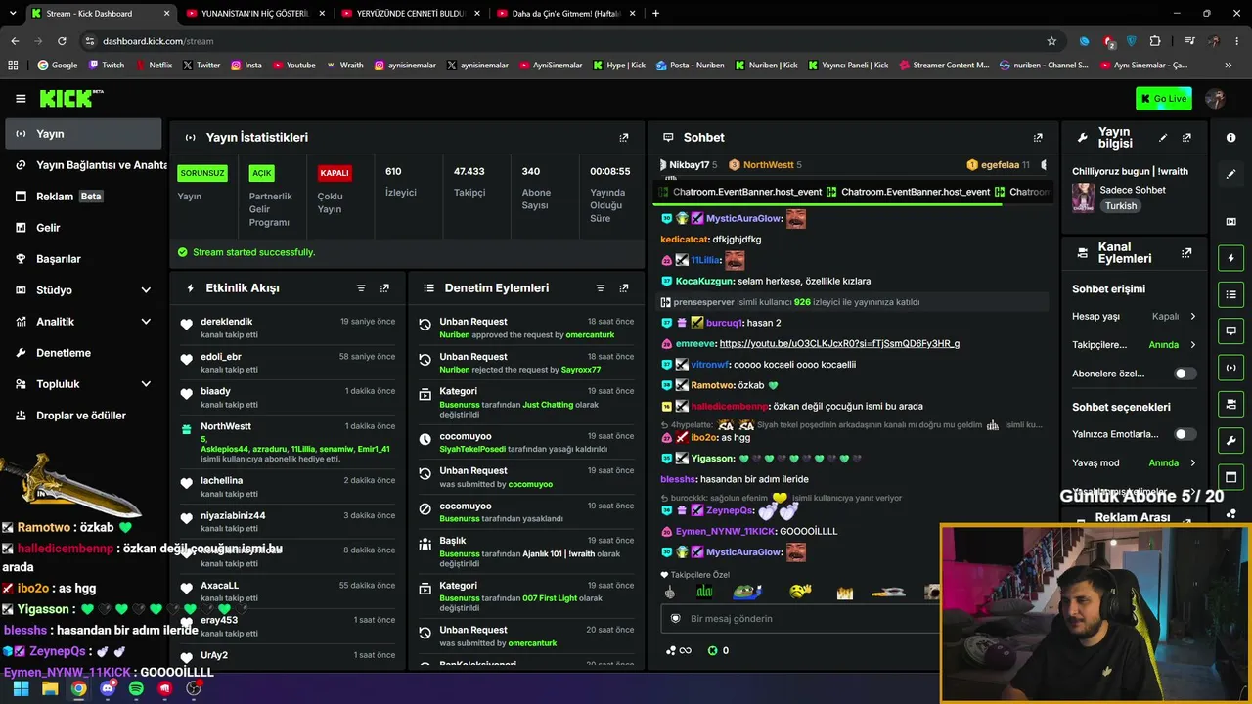Bookmark this page with the star icon
1252x704 pixels.
pyautogui.click(x=1051, y=41)
